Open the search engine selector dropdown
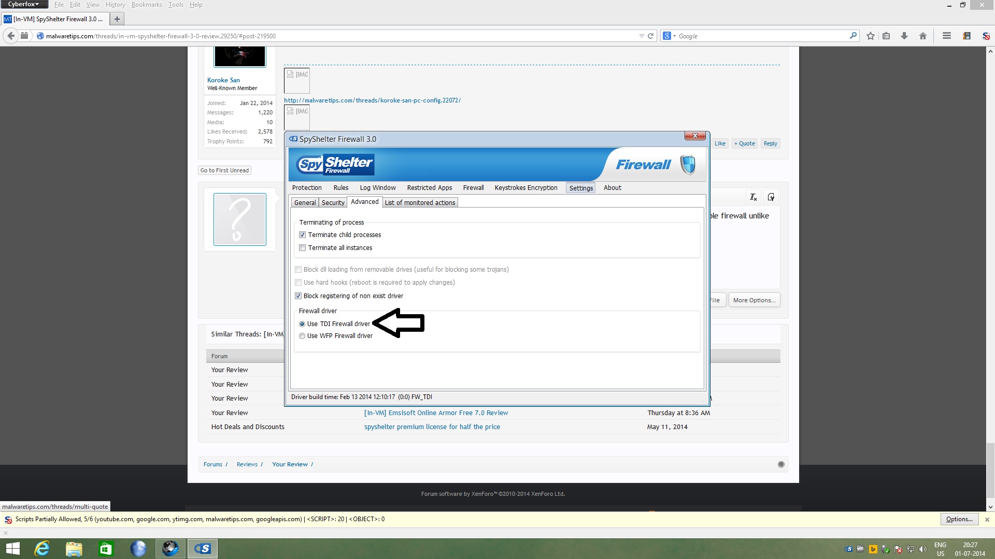Viewport: 995px width, 559px height. tap(669, 36)
